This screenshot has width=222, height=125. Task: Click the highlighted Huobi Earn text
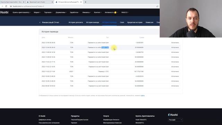(105, 48)
